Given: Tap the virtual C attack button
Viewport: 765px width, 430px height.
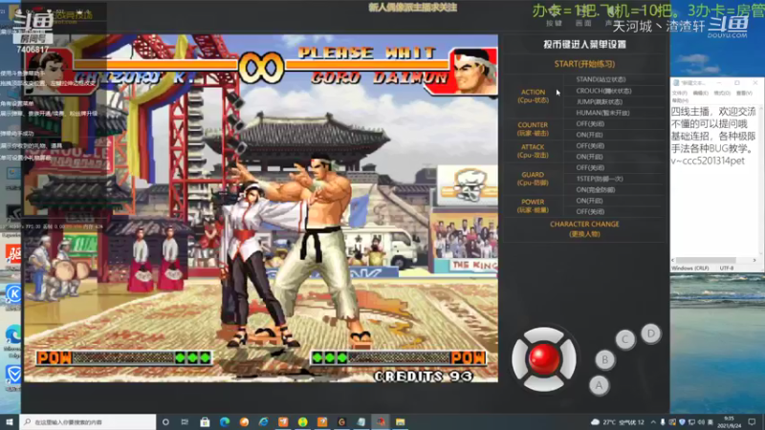Looking at the screenshot, I should point(625,339).
